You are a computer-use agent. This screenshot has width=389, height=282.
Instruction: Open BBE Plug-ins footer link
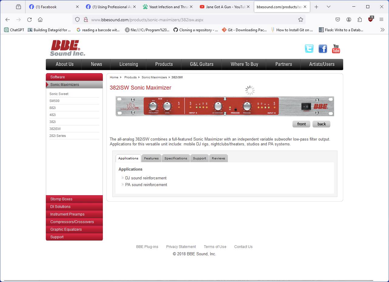coord(147,246)
